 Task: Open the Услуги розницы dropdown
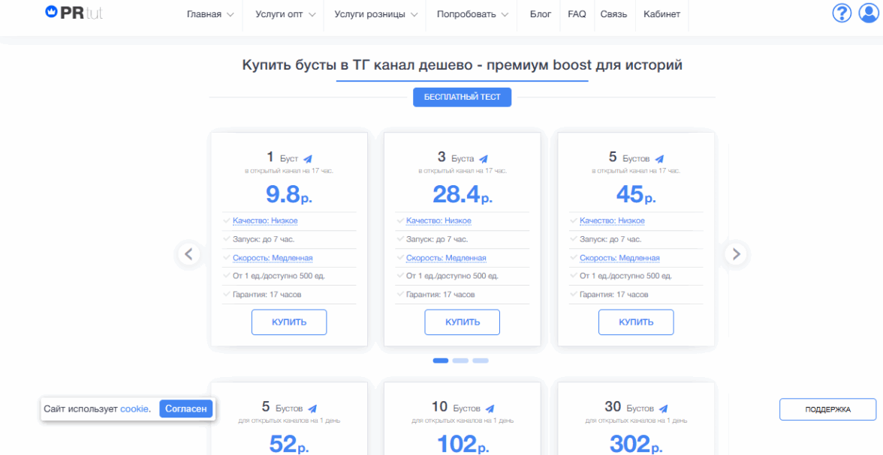[375, 14]
